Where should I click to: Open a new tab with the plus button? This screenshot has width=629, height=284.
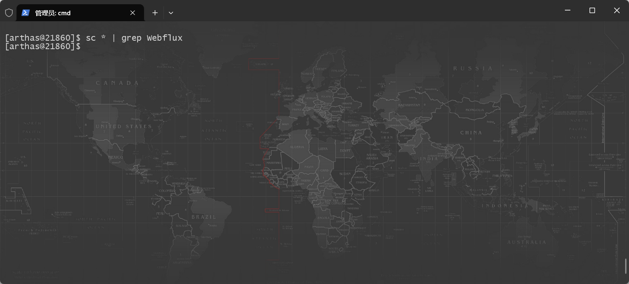(155, 13)
